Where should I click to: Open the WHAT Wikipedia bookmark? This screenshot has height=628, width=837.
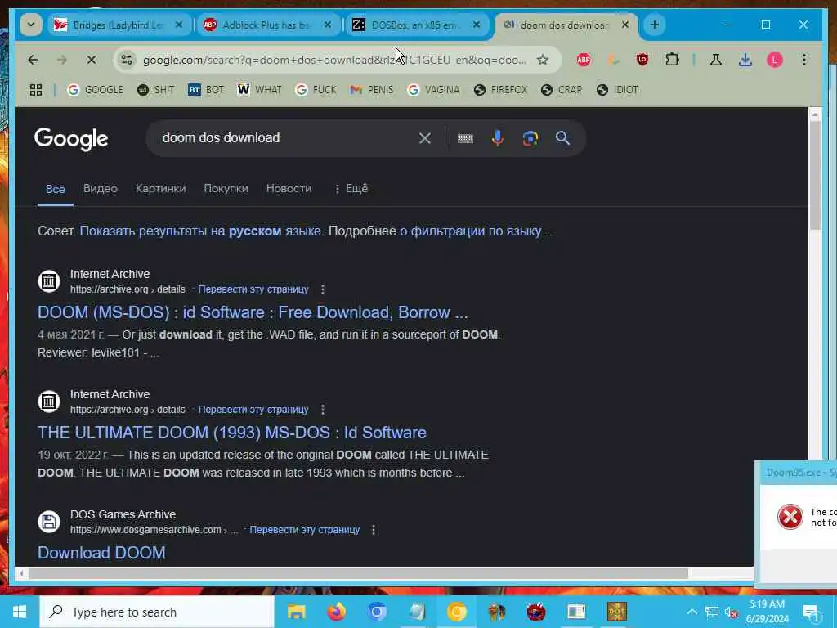259,90
